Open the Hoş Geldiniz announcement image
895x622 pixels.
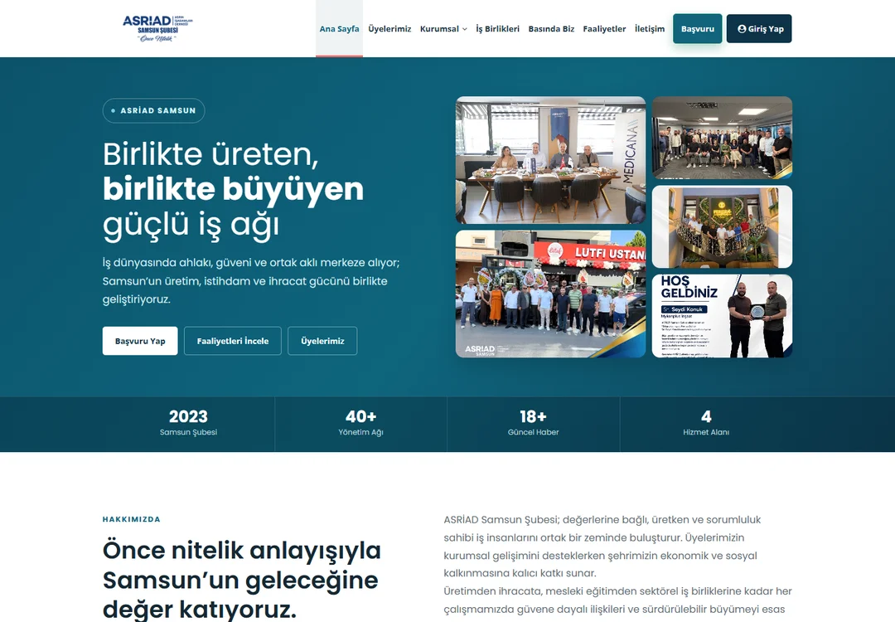click(722, 317)
